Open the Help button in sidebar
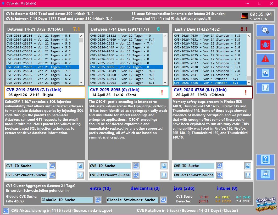 tap(265, 160)
